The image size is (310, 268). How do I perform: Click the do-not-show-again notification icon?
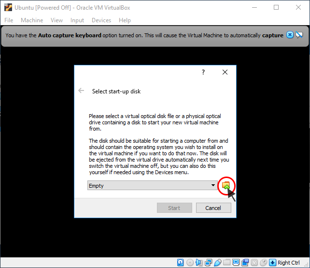(x=299, y=35)
